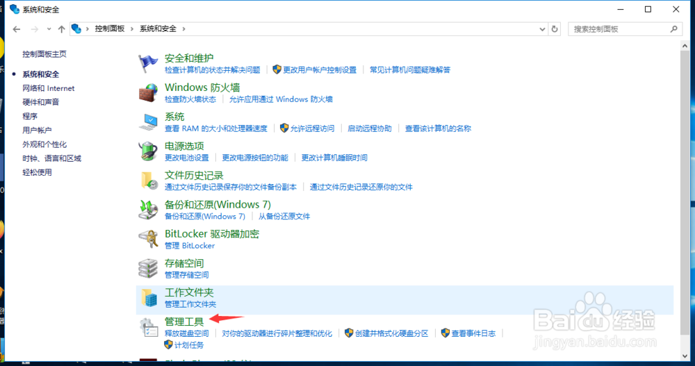Open the BitLocker drive lock and keys icon
Image resolution: width=695 pixels, height=366 pixels.
[x=147, y=239]
